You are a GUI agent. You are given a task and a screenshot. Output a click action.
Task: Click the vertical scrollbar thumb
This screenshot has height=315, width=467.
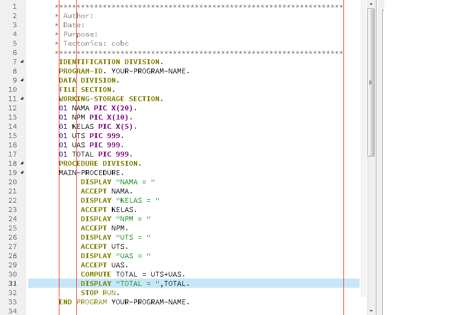[x=371, y=83]
